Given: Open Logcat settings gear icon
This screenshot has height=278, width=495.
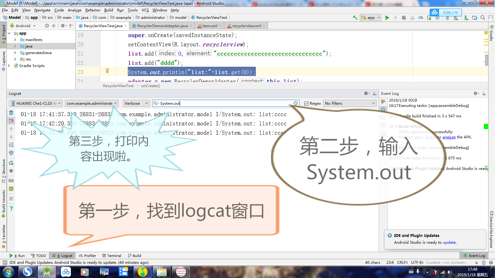Looking at the screenshot, I should [x=11, y=171].
